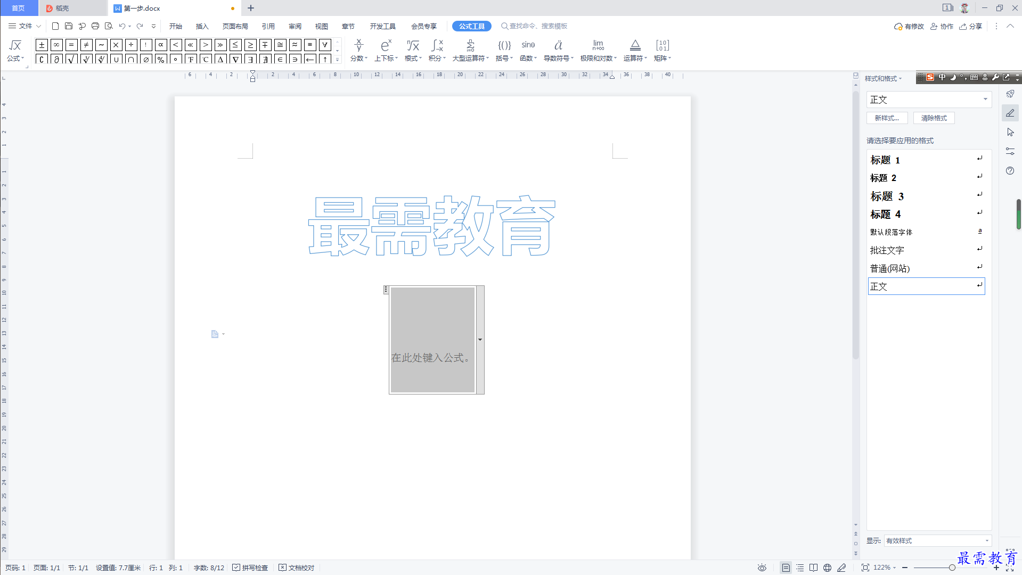Open the 大型运算符 large operator dropdown
Image resolution: width=1022 pixels, height=575 pixels.
(471, 51)
